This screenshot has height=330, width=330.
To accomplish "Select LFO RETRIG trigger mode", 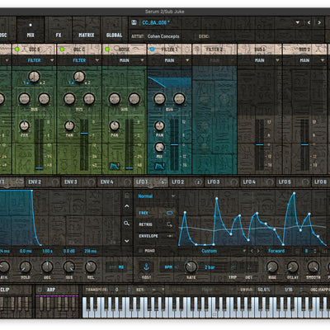I will (x=155, y=224).
